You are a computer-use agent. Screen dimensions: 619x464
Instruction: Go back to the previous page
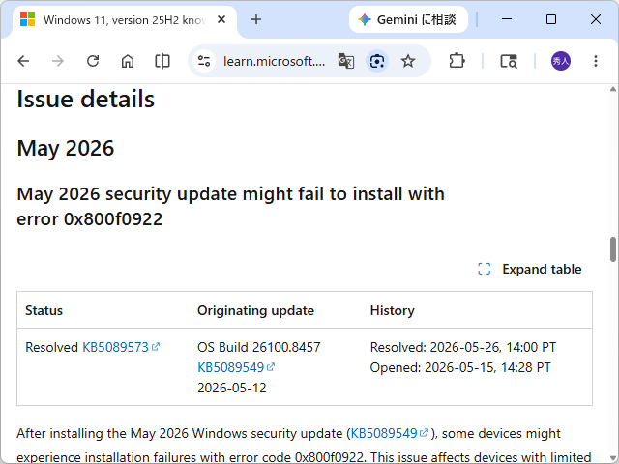pyautogui.click(x=23, y=61)
